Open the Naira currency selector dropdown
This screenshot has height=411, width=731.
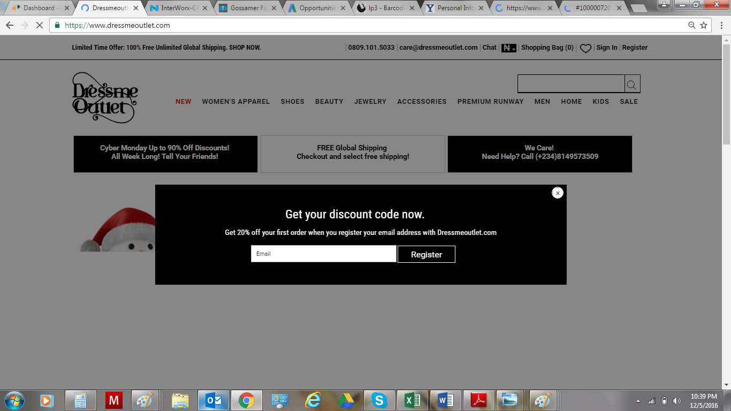508,48
